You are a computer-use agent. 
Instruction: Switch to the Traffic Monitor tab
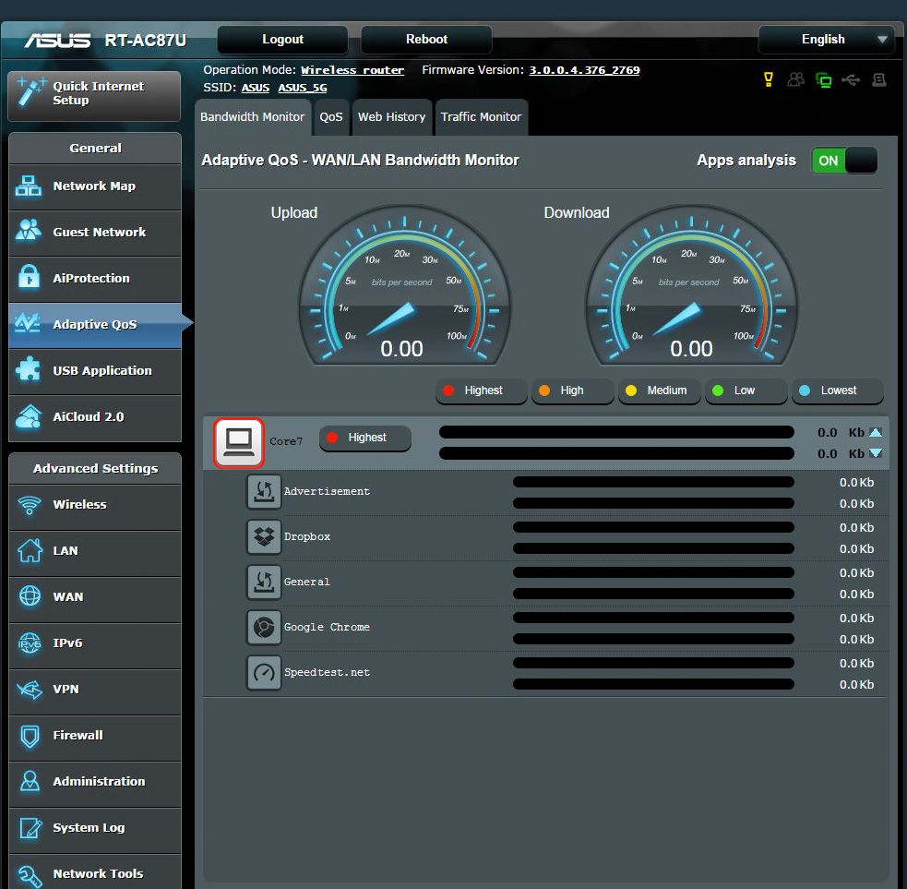click(x=481, y=117)
